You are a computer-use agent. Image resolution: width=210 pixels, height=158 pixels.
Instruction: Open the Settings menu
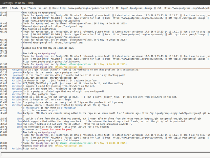coord(8,2)
